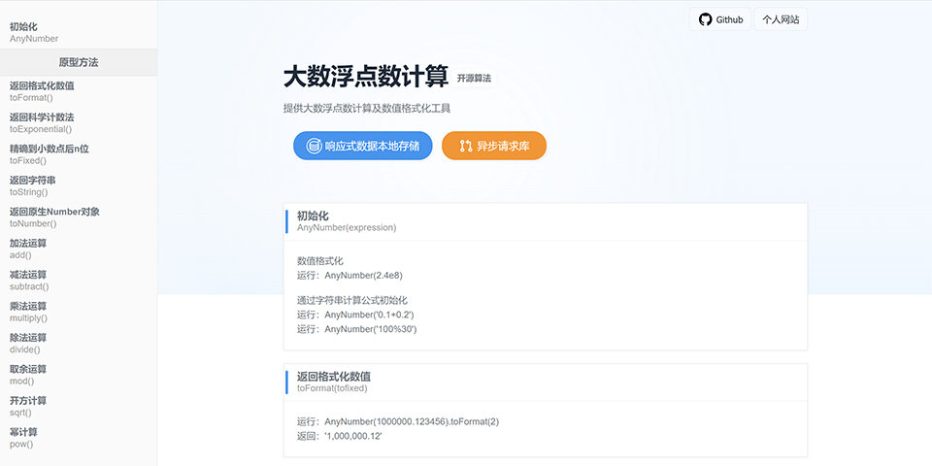Click the 异步请求库 button
The height and width of the screenshot is (466, 932).
[x=493, y=147]
